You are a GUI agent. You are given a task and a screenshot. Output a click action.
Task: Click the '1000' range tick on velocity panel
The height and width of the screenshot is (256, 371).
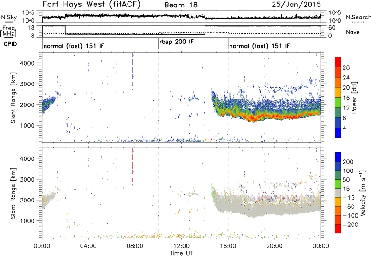click(x=27, y=221)
